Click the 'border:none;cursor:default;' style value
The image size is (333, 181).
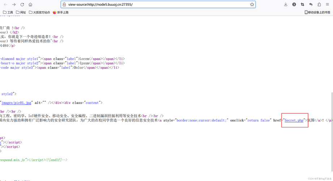(201, 121)
